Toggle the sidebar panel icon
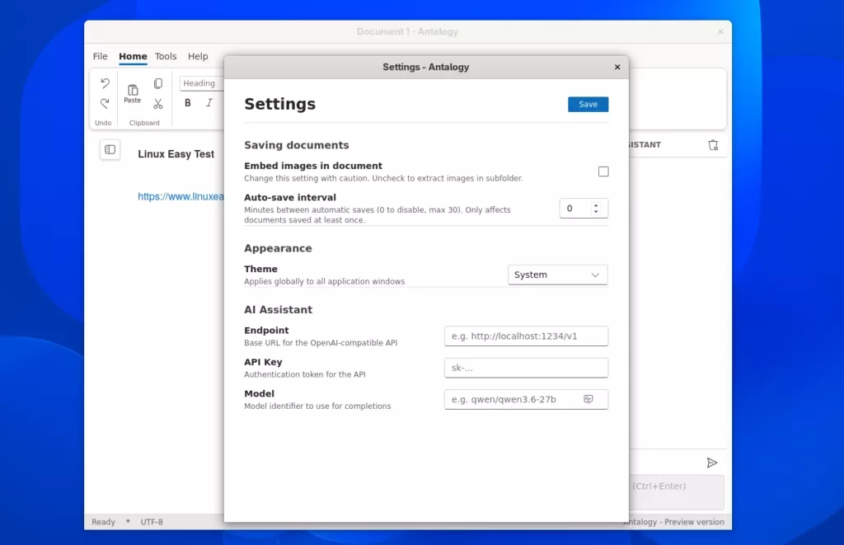Viewport: 844px width, 545px height. point(110,150)
